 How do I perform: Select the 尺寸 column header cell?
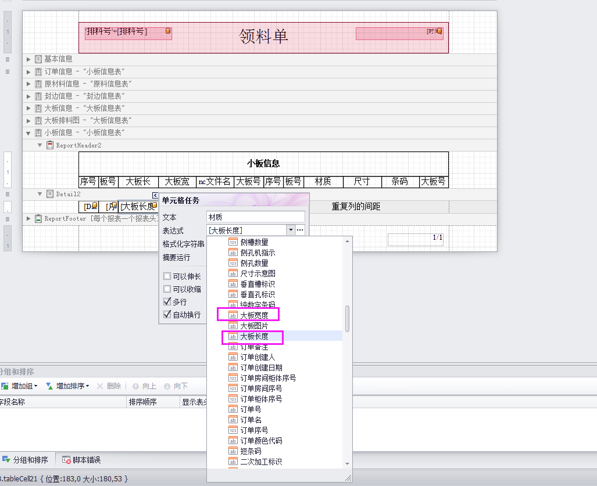pyautogui.click(x=362, y=182)
